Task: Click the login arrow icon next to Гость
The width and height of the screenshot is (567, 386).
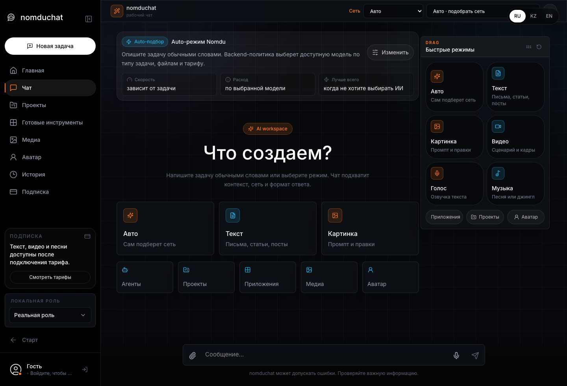Action: [85, 369]
